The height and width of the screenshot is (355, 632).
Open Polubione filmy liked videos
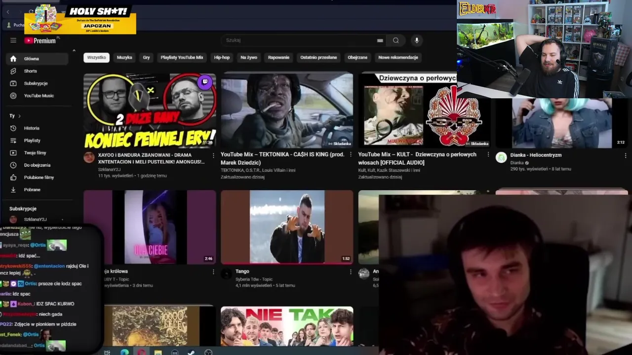pyautogui.click(x=38, y=177)
